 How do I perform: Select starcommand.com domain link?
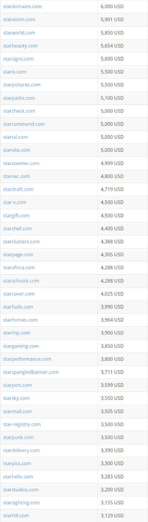point(24,124)
